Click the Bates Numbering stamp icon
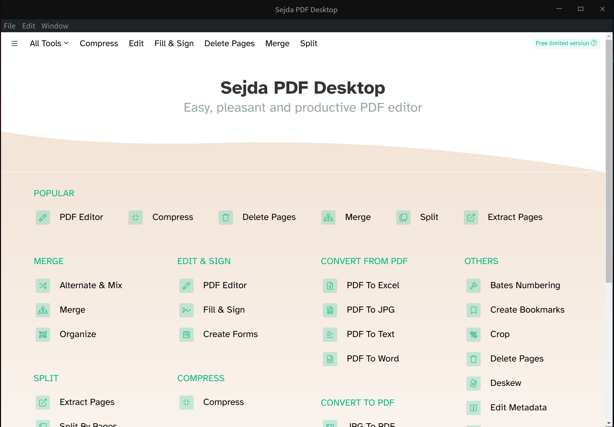The width and height of the screenshot is (614, 427). [473, 286]
